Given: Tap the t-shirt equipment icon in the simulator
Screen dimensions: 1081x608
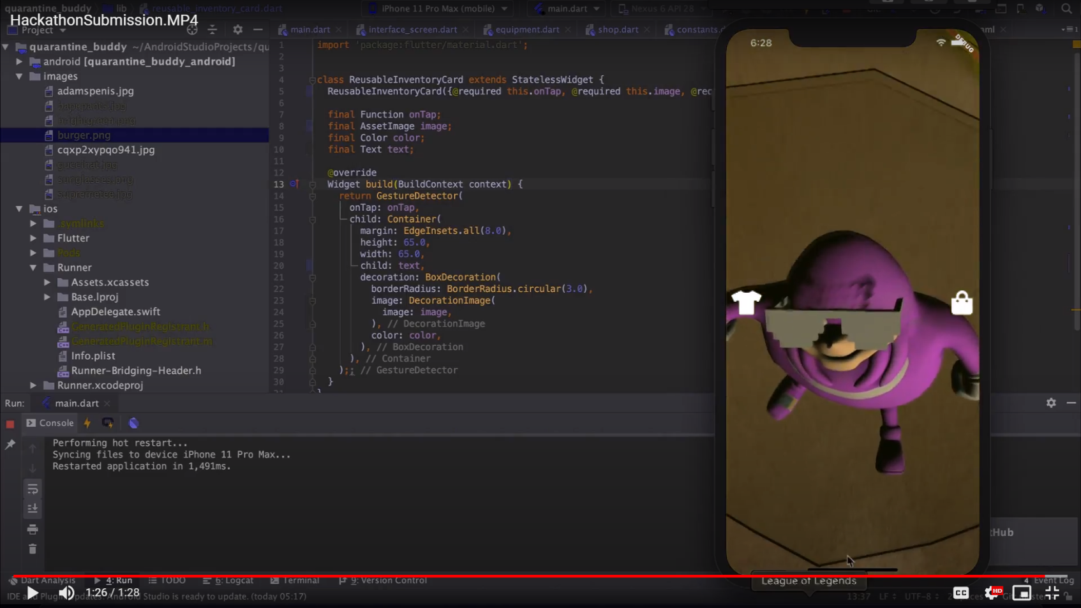Looking at the screenshot, I should tap(746, 302).
